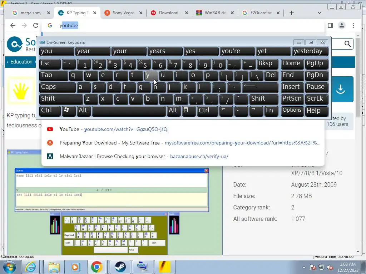Tap the Home key on On-Screen Keyboard
The image size is (366, 274).
click(292, 64)
